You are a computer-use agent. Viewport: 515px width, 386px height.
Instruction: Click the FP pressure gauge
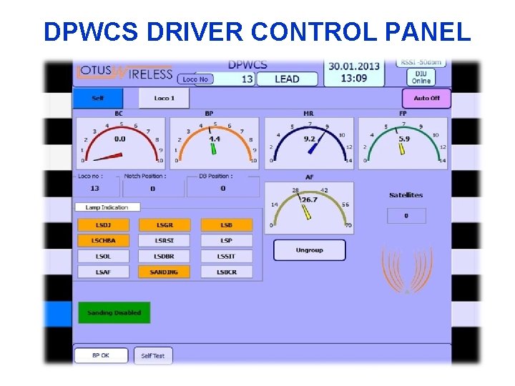click(x=403, y=143)
